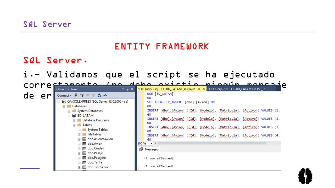Click the dbo.TipoServicio table icon
The height and width of the screenshot is (188, 335).
click(x=84, y=167)
